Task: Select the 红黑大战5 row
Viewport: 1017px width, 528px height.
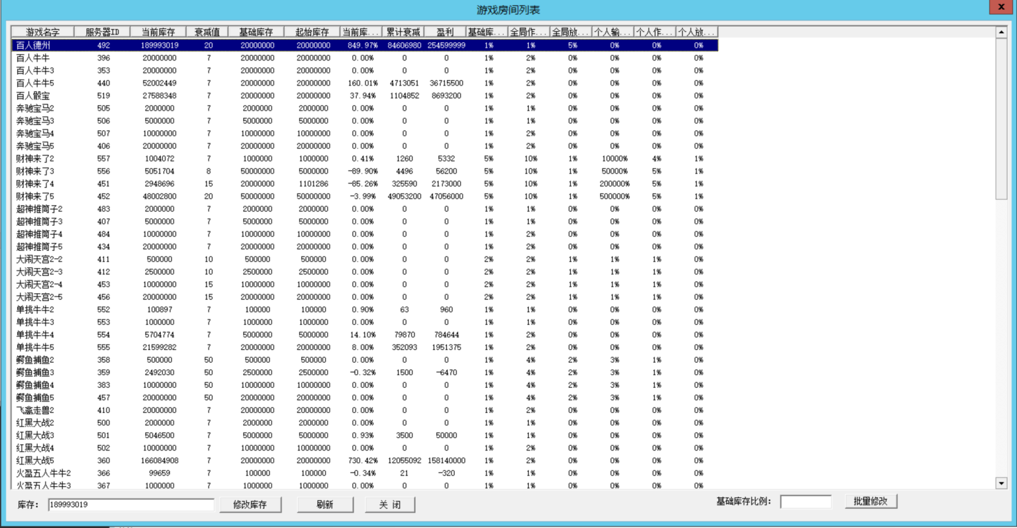Action: [x=35, y=461]
